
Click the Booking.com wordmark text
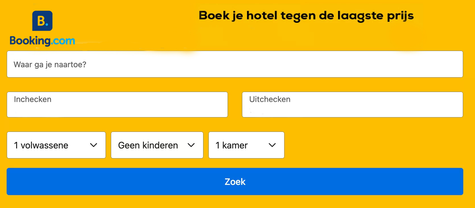click(42, 41)
